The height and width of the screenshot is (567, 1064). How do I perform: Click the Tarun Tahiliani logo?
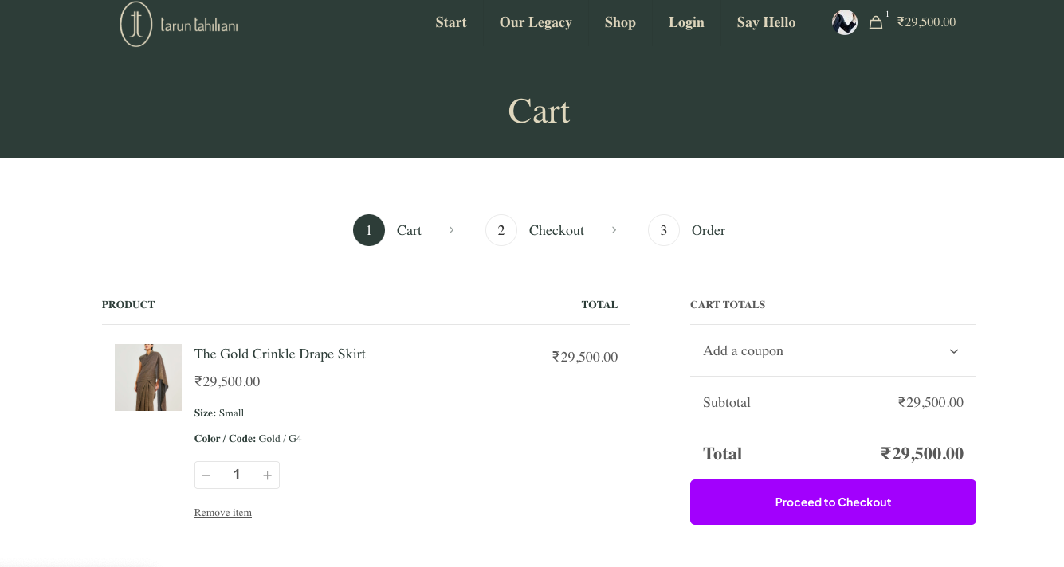pos(179,24)
